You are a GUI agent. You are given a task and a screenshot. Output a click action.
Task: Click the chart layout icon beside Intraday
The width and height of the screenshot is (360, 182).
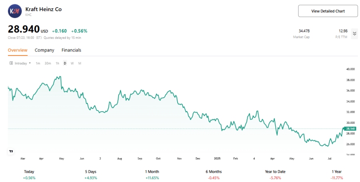point(11,63)
